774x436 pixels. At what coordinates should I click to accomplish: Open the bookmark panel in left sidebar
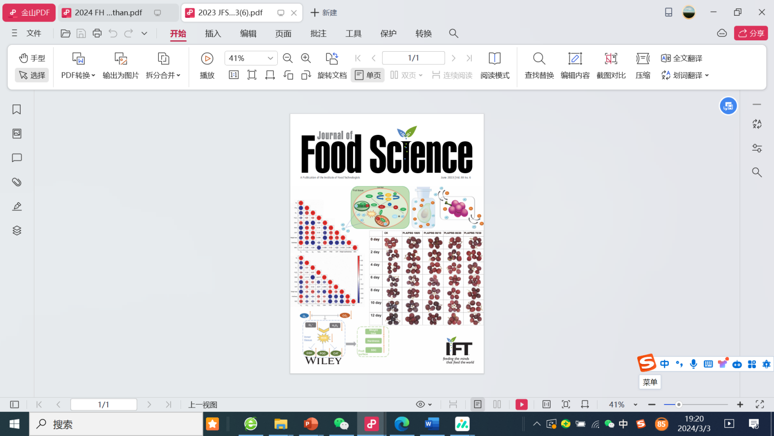click(17, 109)
